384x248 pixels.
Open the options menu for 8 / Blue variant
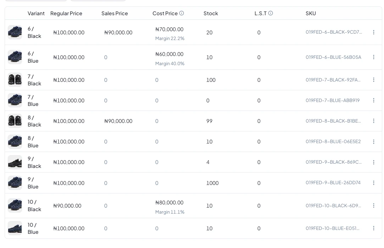373,142
